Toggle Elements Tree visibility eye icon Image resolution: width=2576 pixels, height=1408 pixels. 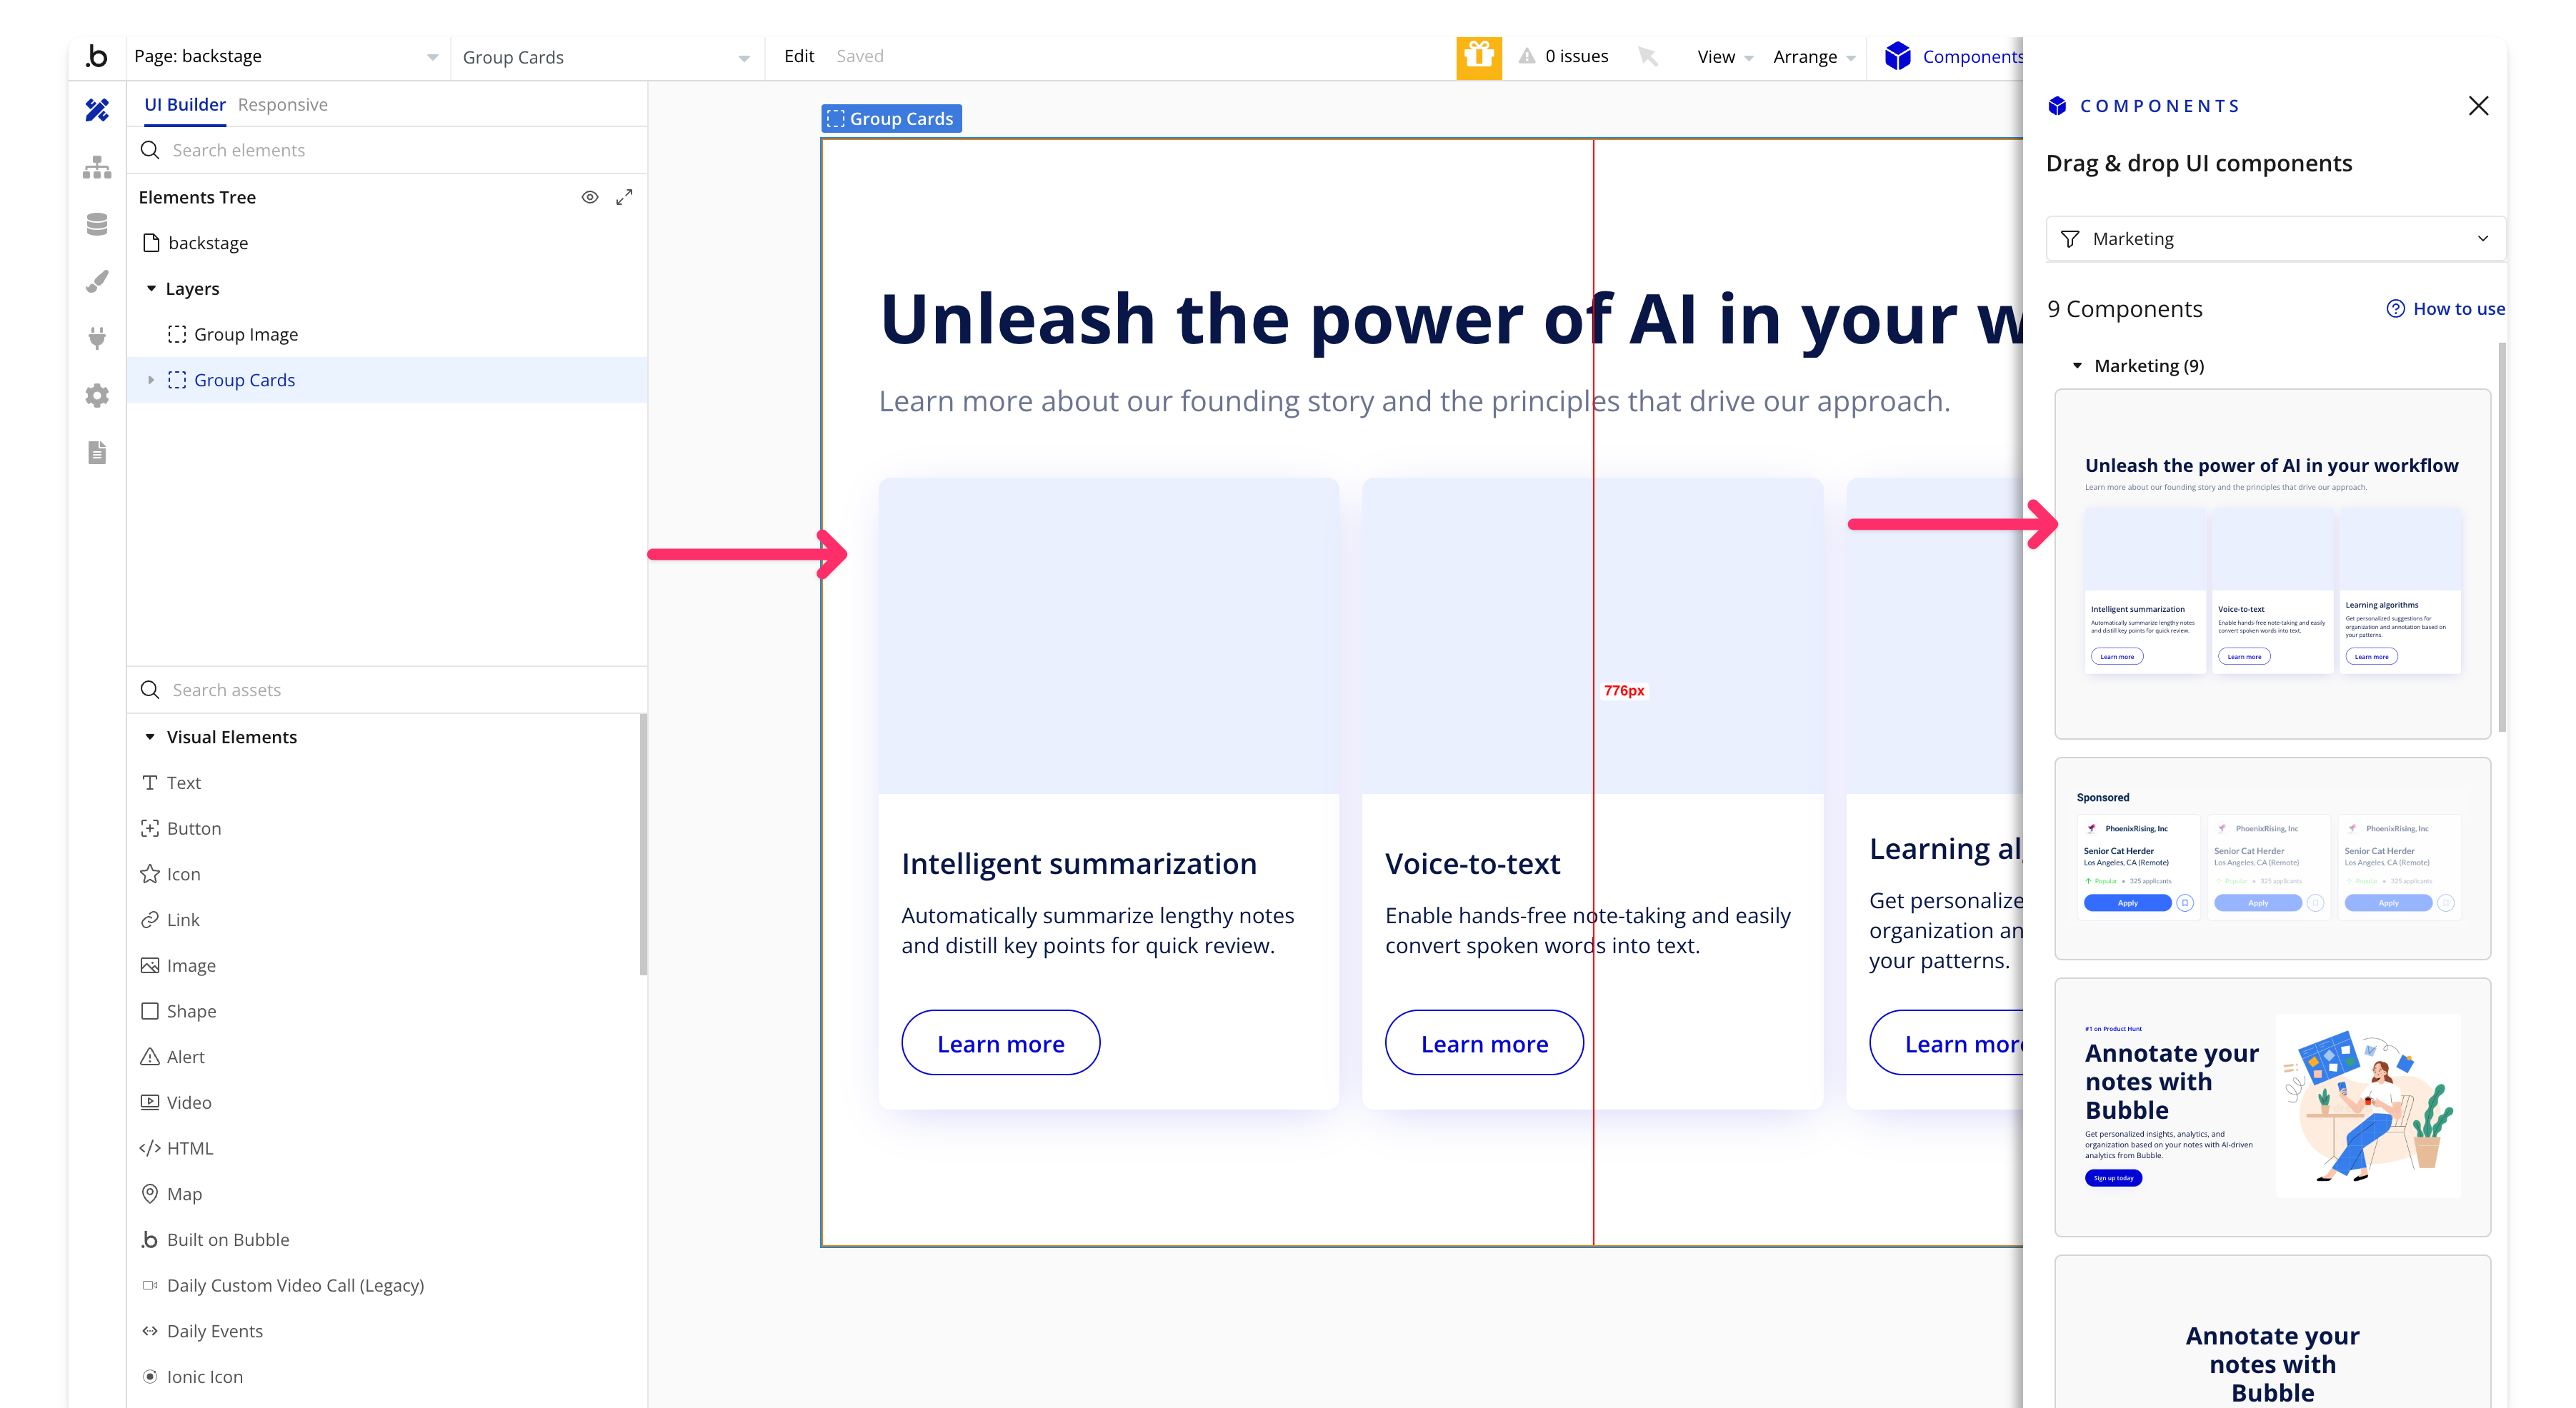(x=590, y=197)
